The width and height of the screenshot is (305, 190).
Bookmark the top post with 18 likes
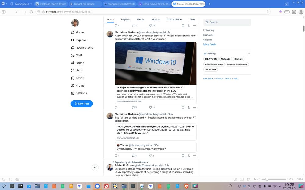coord(183,26)
